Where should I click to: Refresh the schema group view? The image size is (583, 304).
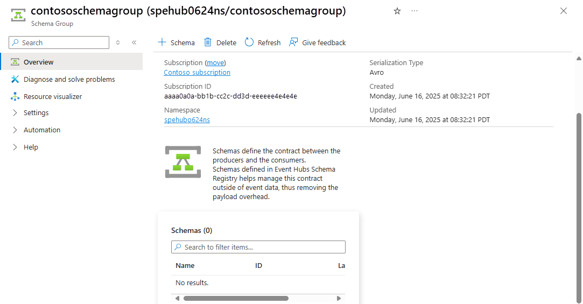coord(263,43)
